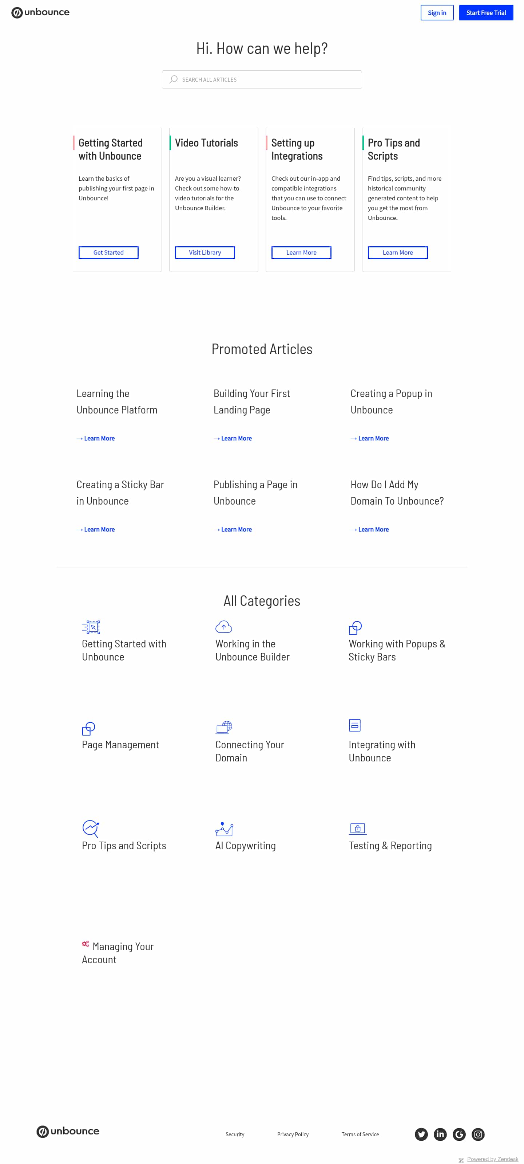Open the Instagram social icon

click(x=478, y=1134)
